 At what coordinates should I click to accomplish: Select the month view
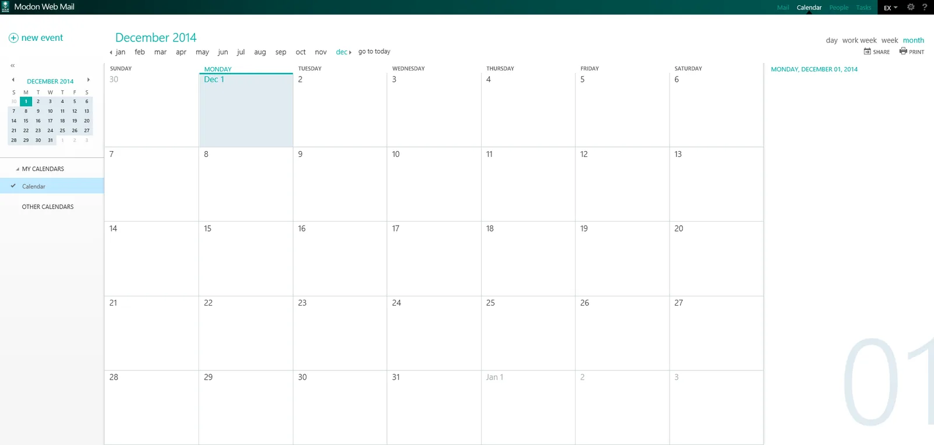point(914,40)
